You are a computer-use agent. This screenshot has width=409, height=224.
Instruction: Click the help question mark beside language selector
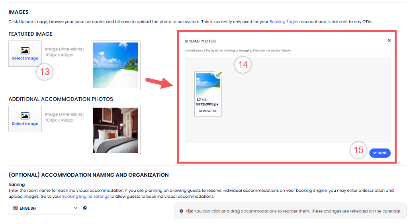85,208
